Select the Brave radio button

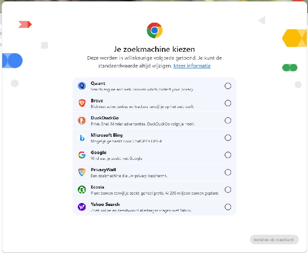click(x=228, y=103)
